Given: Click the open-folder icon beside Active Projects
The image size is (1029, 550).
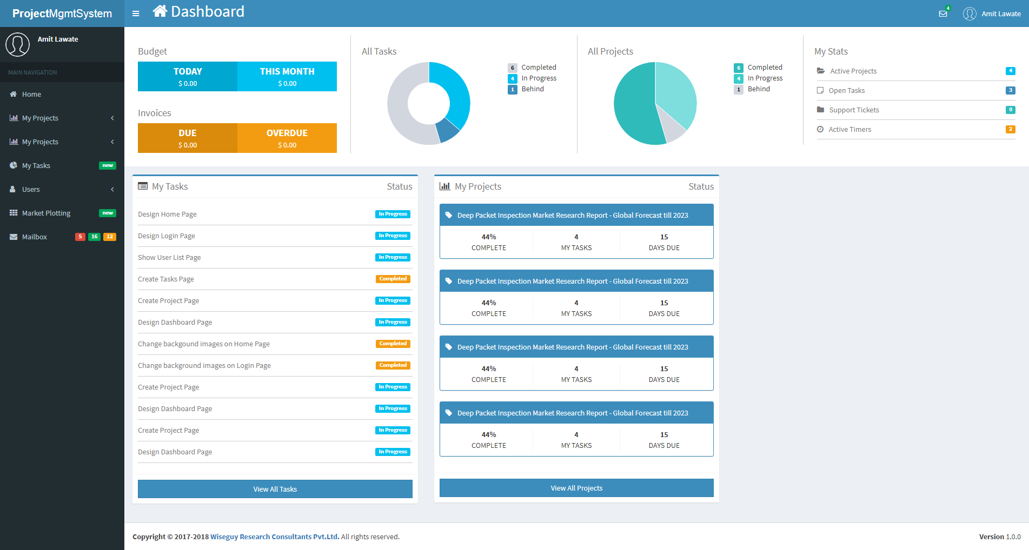Looking at the screenshot, I should point(821,71).
